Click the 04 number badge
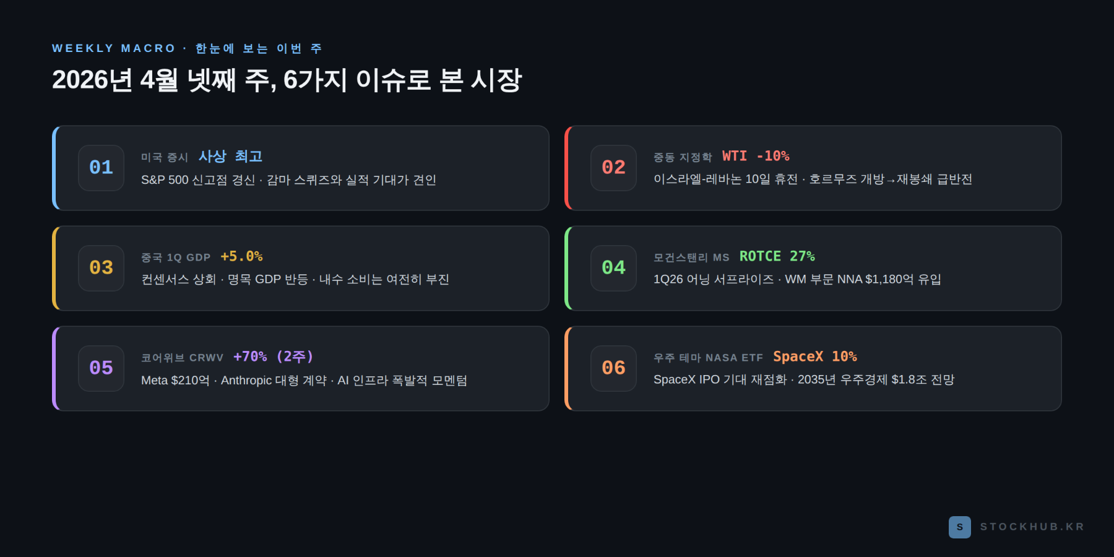 point(613,268)
